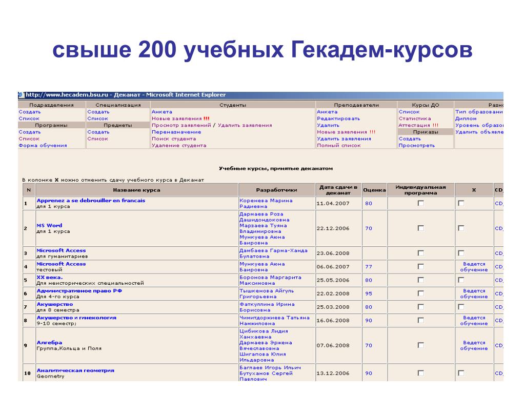Tick X column checkbox for MS Word row
The width and height of the screenshot is (525, 394).
pos(461,228)
